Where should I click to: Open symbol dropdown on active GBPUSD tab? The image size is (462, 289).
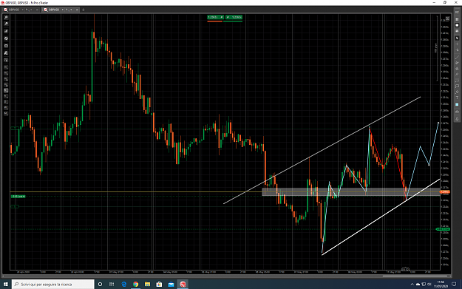[63, 10]
